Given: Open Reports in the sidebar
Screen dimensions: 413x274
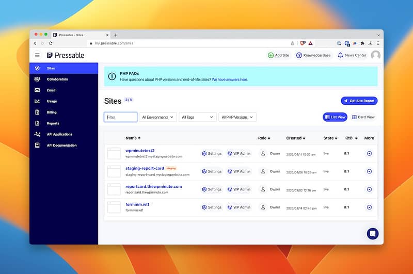Looking at the screenshot, I should click(x=63, y=123).
